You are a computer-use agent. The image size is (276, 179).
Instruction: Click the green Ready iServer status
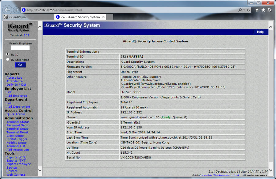coord(166,117)
